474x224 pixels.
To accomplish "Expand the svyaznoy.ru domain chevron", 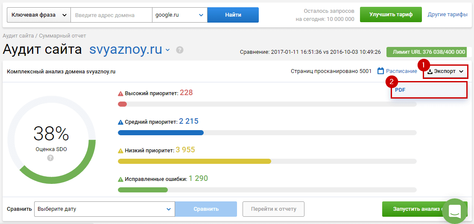I will tap(168, 50).
